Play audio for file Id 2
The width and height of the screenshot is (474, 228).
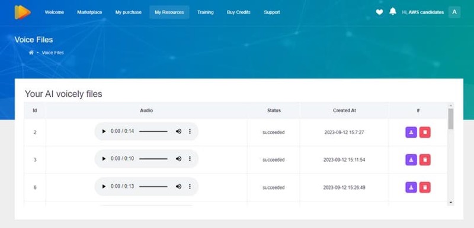pos(104,131)
